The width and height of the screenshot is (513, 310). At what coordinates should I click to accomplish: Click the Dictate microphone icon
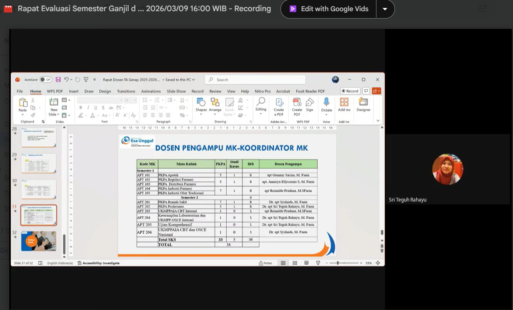pos(326,105)
